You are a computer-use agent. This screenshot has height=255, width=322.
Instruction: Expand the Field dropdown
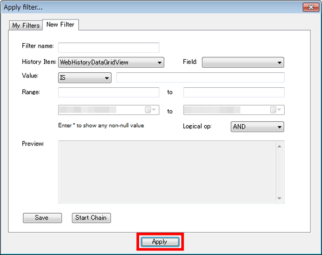[243, 63]
